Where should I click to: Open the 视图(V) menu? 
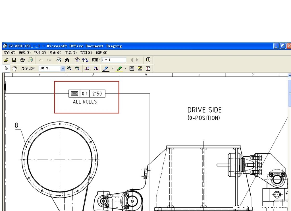pos(40,53)
